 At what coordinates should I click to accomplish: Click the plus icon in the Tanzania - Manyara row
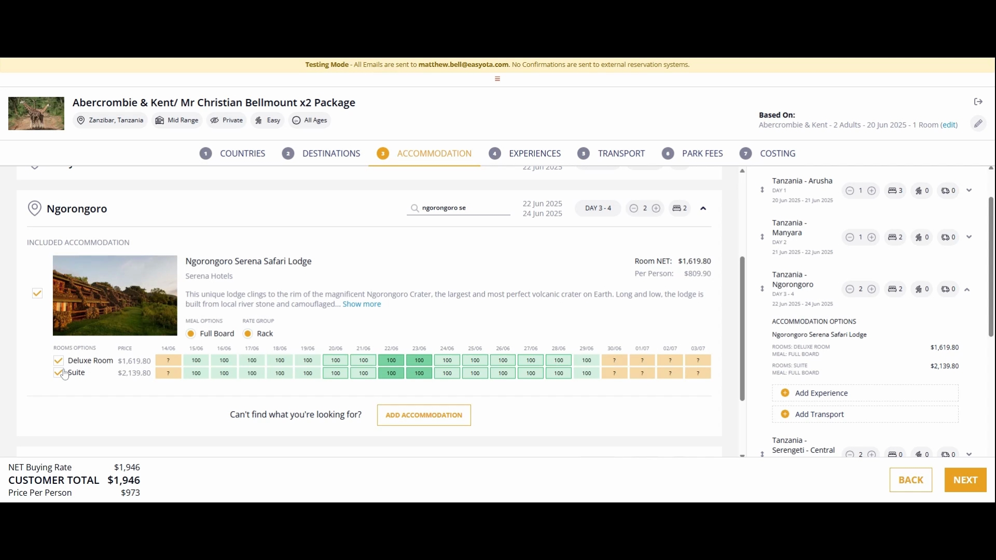(x=872, y=237)
